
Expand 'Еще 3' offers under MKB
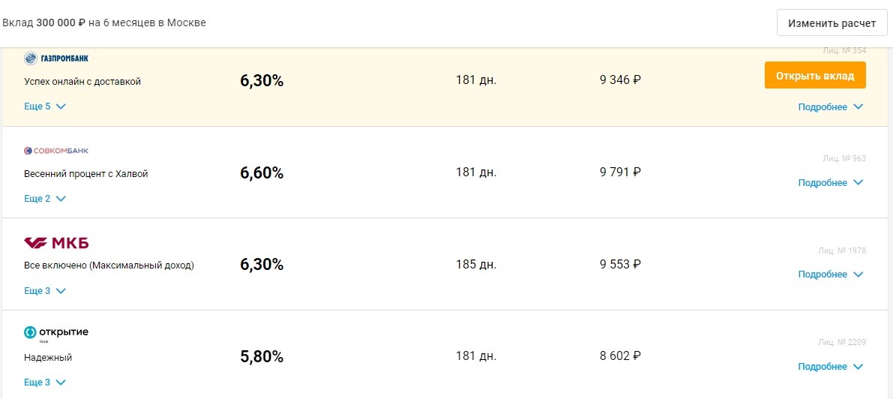[x=45, y=291]
